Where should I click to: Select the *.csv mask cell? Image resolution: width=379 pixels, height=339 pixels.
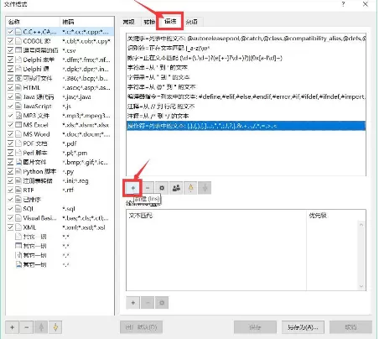(x=69, y=50)
